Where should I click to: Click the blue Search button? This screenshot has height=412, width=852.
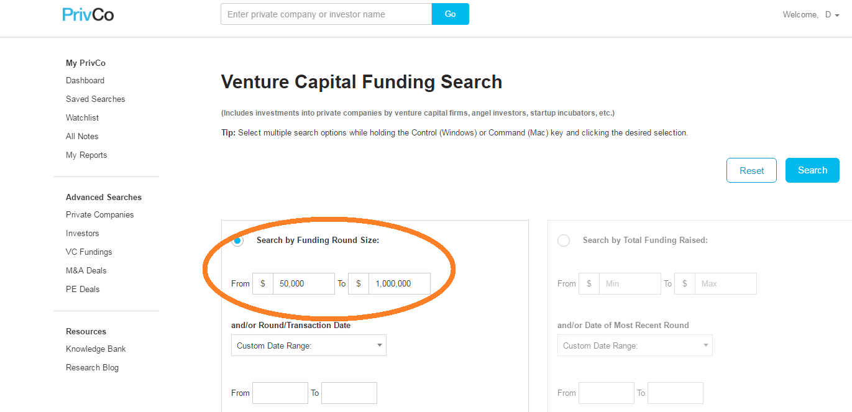coord(812,170)
